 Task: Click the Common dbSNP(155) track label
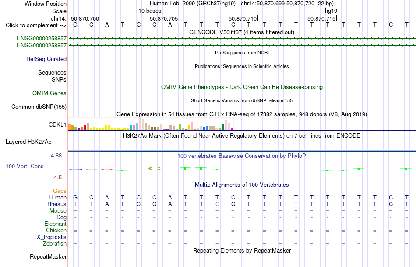(39, 107)
